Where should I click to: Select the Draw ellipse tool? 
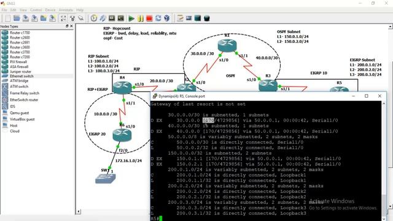click(207, 18)
